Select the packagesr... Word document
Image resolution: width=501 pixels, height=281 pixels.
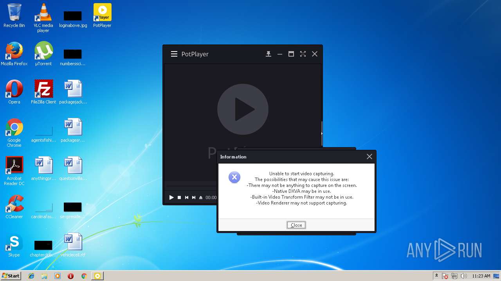click(x=73, y=131)
